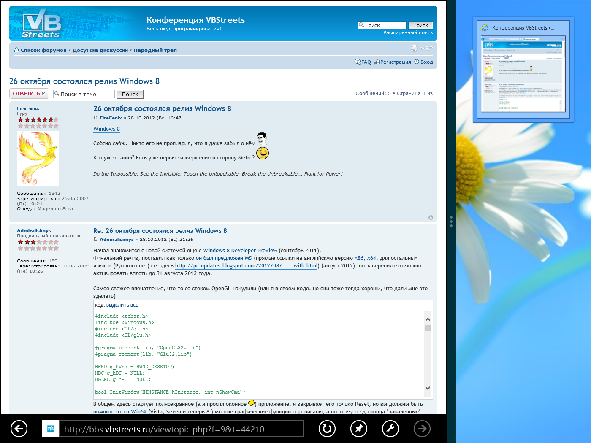Click the VB Streets logo
Image resolution: width=591 pixels, height=443 pixels.
pyautogui.click(x=41, y=24)
